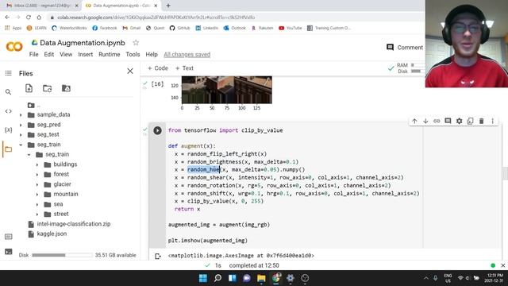This screenshot has width=508, height=286.
Task: Reload the browser page
Action: [29, 17]
